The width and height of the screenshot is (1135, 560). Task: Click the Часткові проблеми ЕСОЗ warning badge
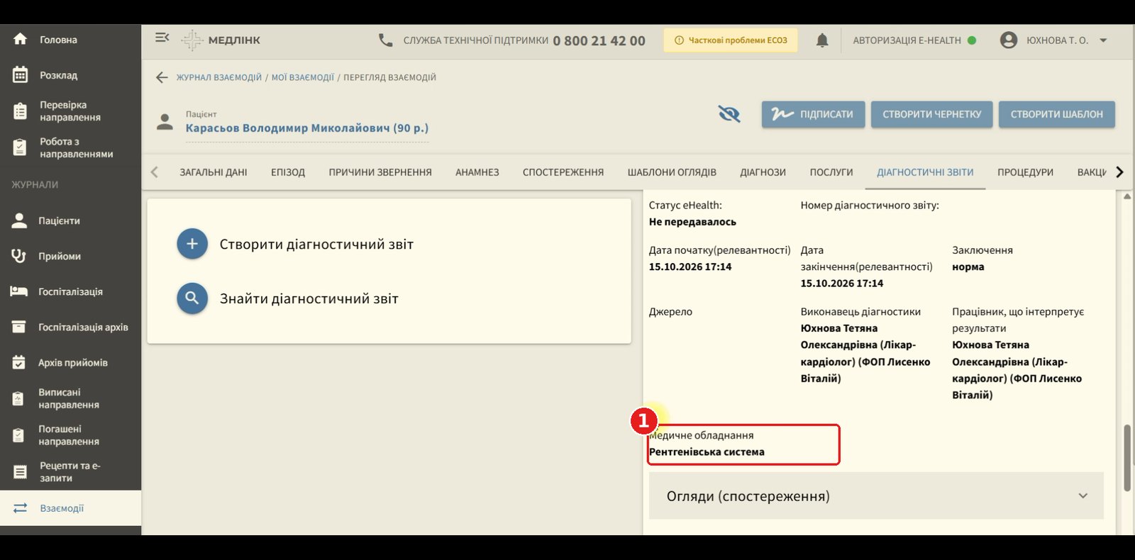tap(731, 40)
